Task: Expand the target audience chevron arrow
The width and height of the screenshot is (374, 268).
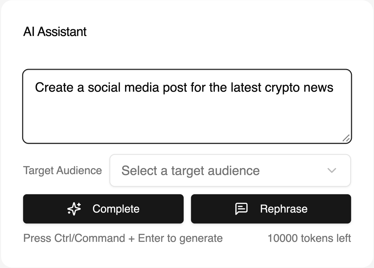Action: pyautogui.click(x=332, y=170)
